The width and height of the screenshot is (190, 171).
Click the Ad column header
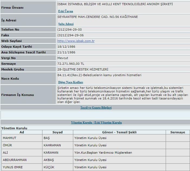[x=22, y=132]
